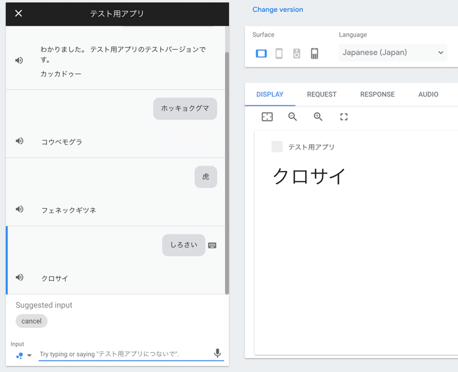The width and height of the screenshot is (458, 372).
Task: Select the Smart Display surface
Action: coord(261,54)
